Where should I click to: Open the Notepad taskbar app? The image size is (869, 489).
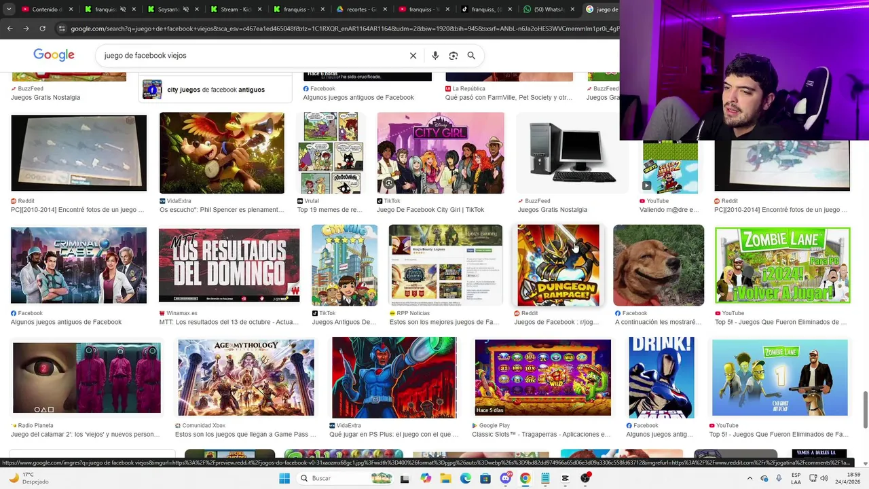click(x=545, y=478)
